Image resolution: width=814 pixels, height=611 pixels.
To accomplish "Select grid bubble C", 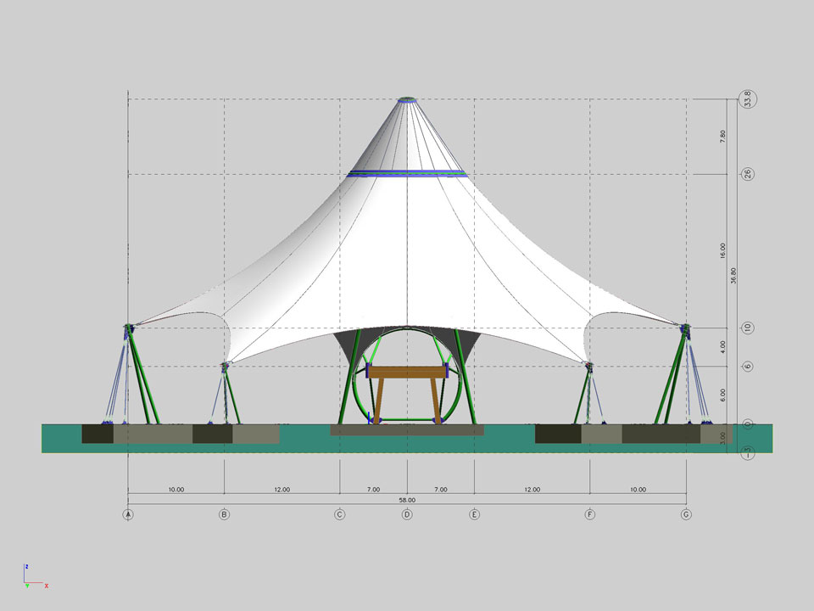I will click(339, 514).
